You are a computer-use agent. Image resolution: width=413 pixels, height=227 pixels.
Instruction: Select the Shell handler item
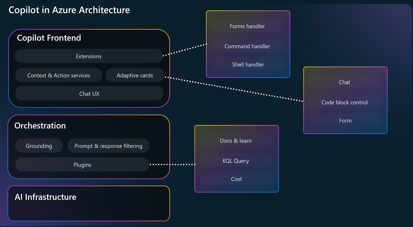[x=248, y=64]
